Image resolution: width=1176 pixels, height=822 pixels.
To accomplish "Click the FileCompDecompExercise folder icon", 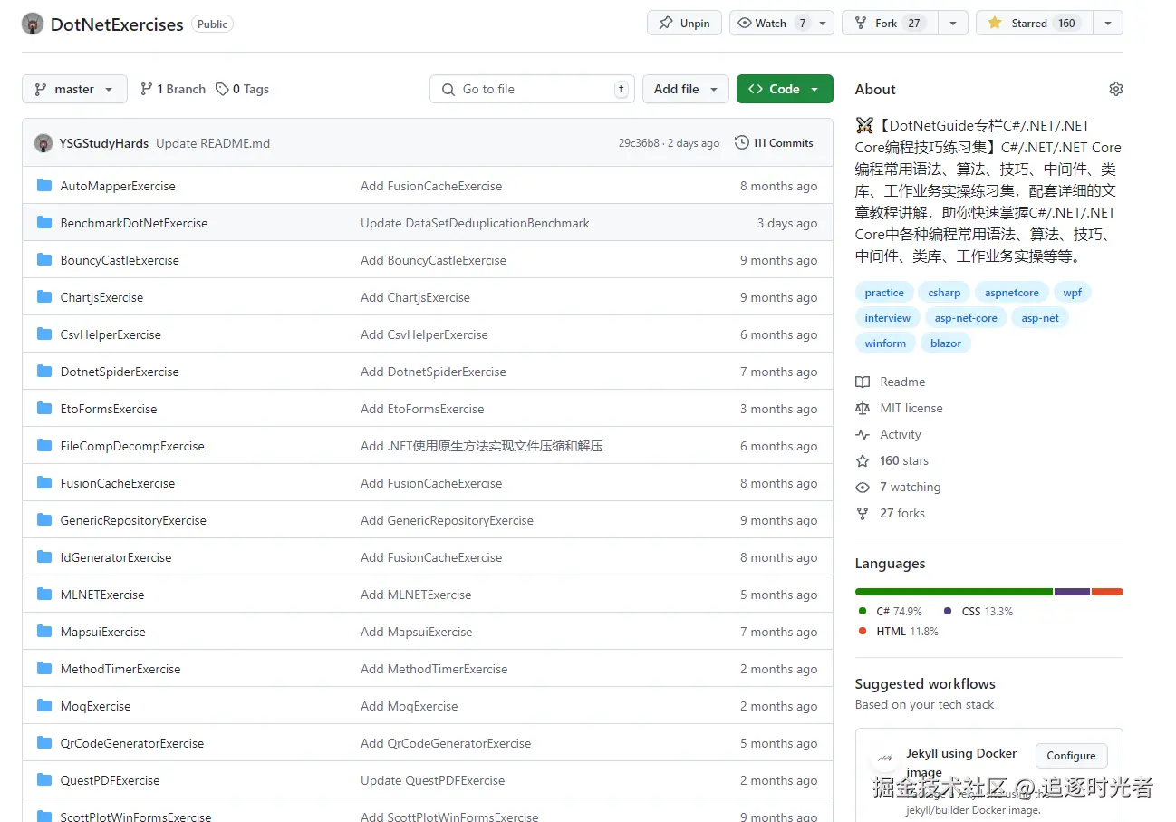I will (44, 446).
